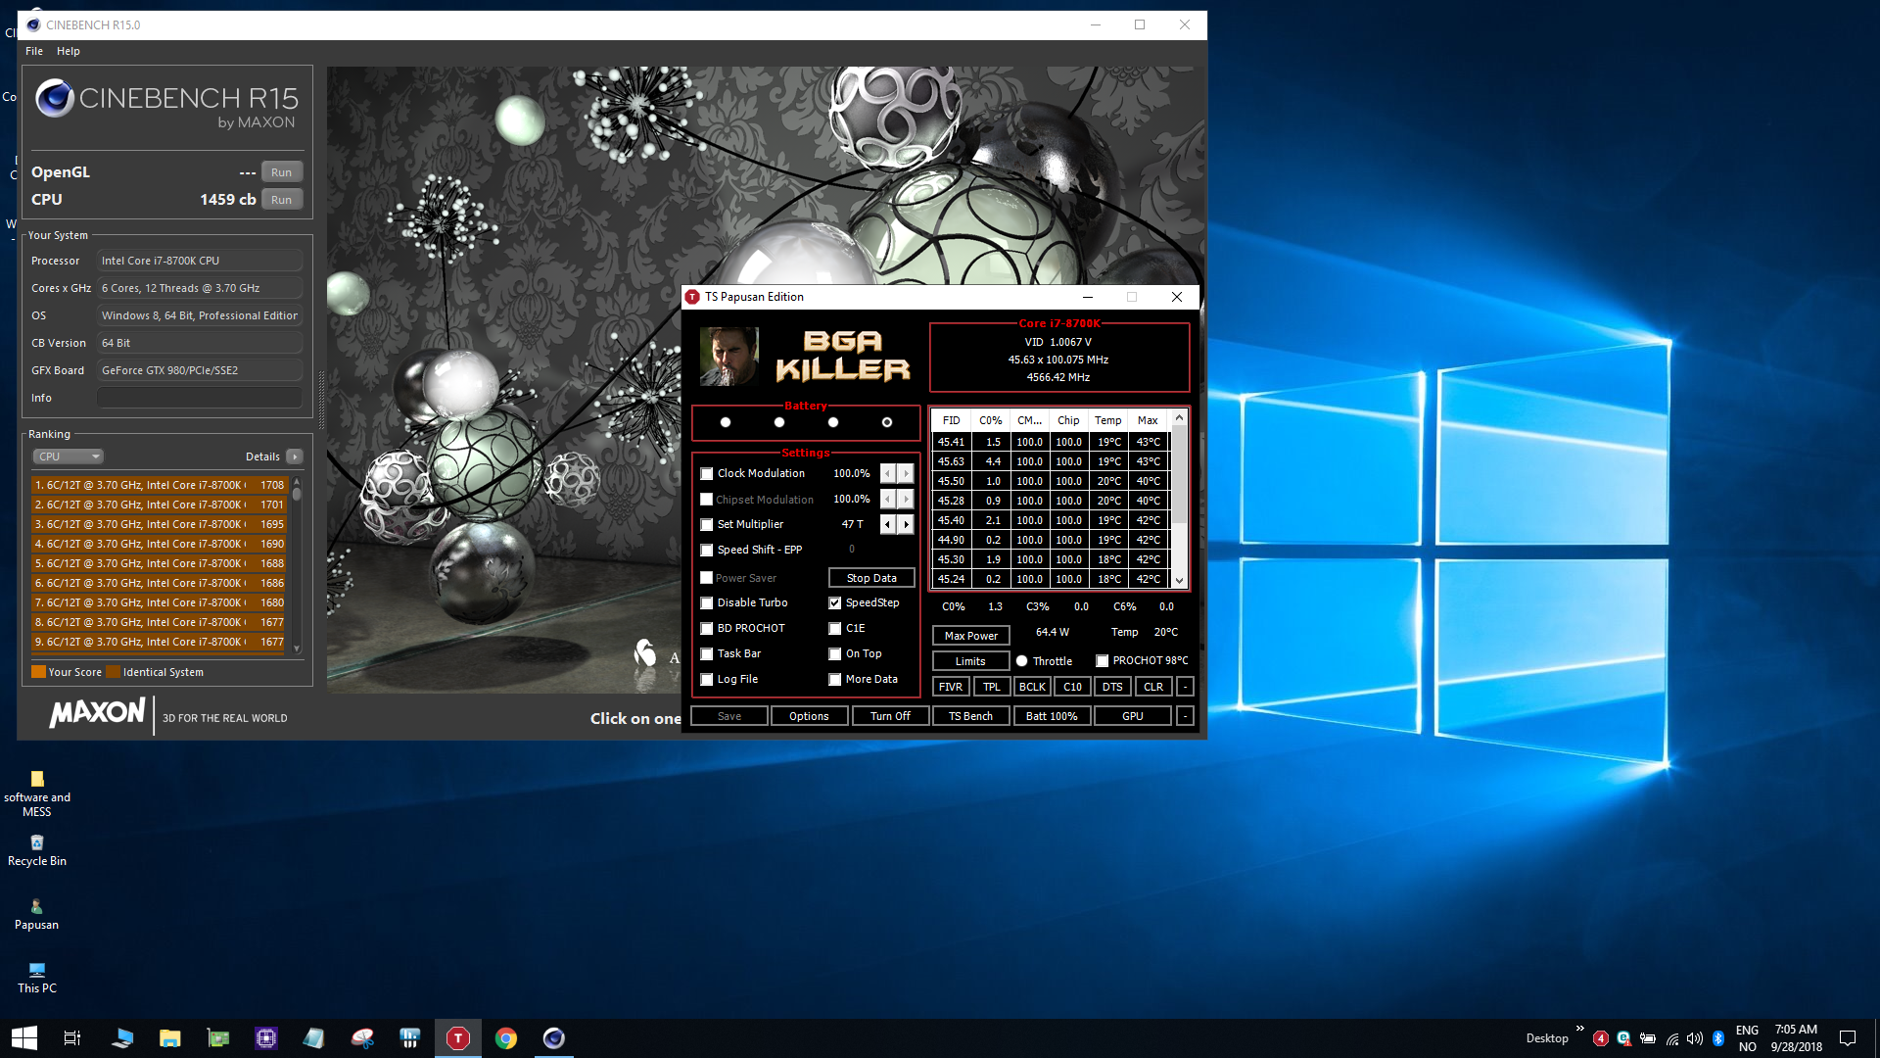The image size is (1880, 1058).
Task: Toggle the BD PROCHOT checkbox
Action: click(x=706, y=628)
